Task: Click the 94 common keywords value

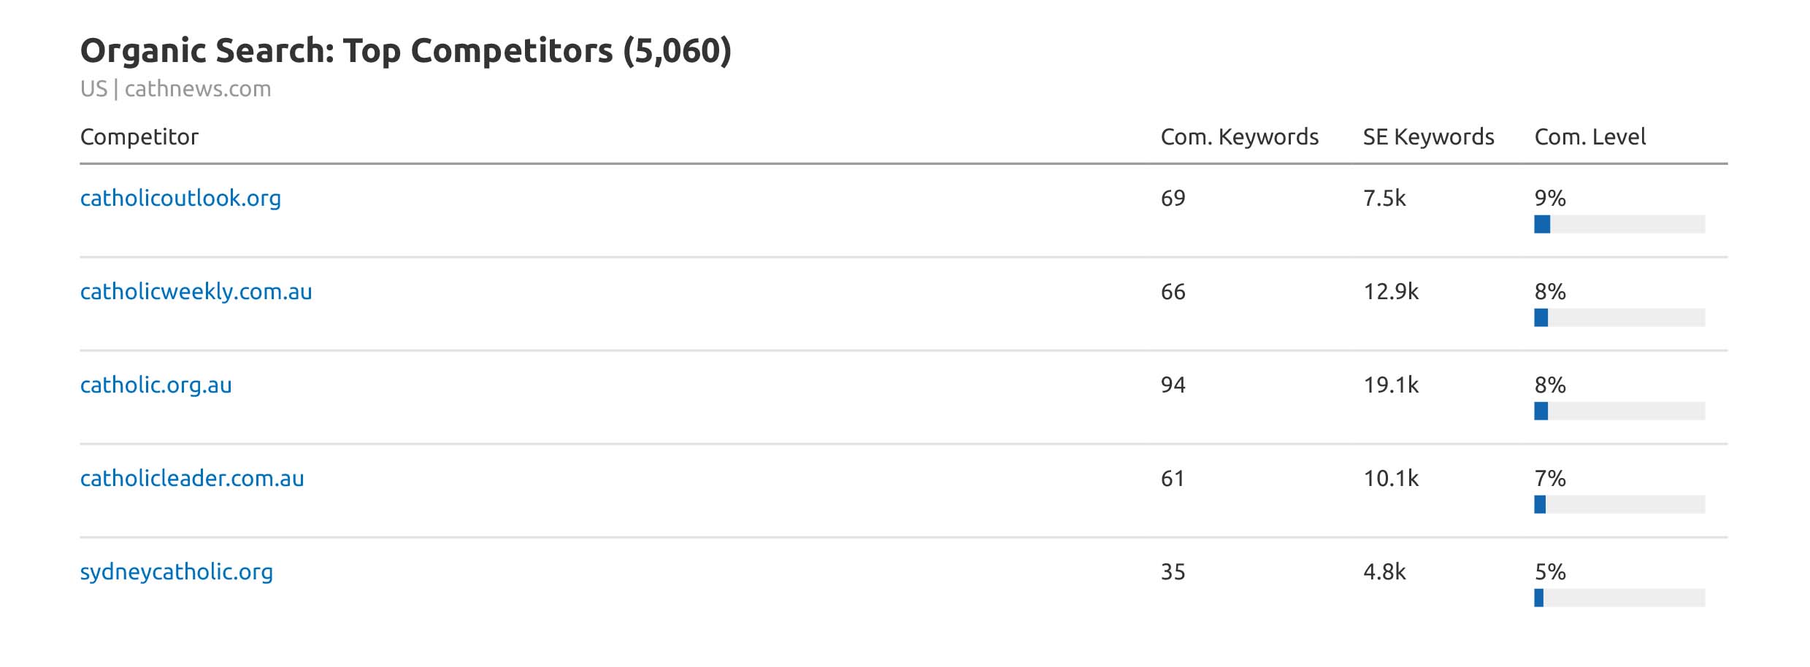Action: [1173, 385]
